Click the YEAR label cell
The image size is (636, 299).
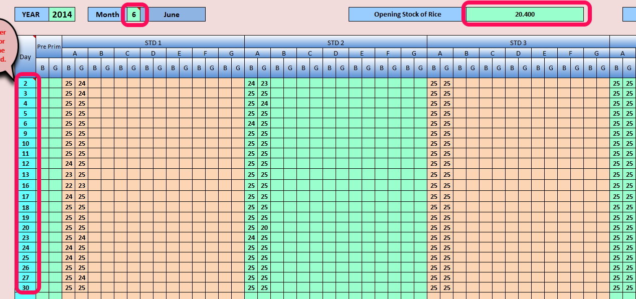[x=32, y=15]
